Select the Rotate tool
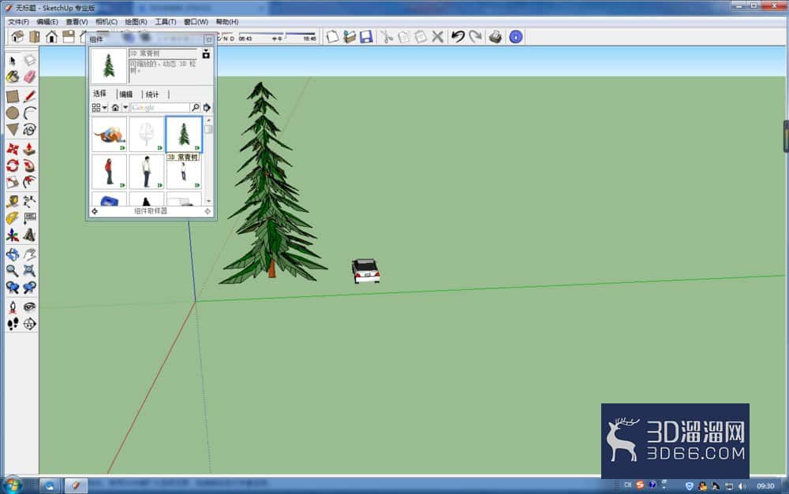The image size is (789, 494). (13, 165)
